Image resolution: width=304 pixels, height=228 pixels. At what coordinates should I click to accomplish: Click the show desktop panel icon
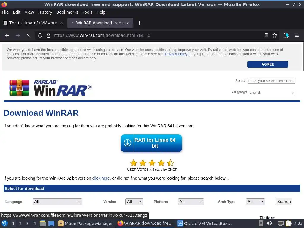[x=51, y=224]
